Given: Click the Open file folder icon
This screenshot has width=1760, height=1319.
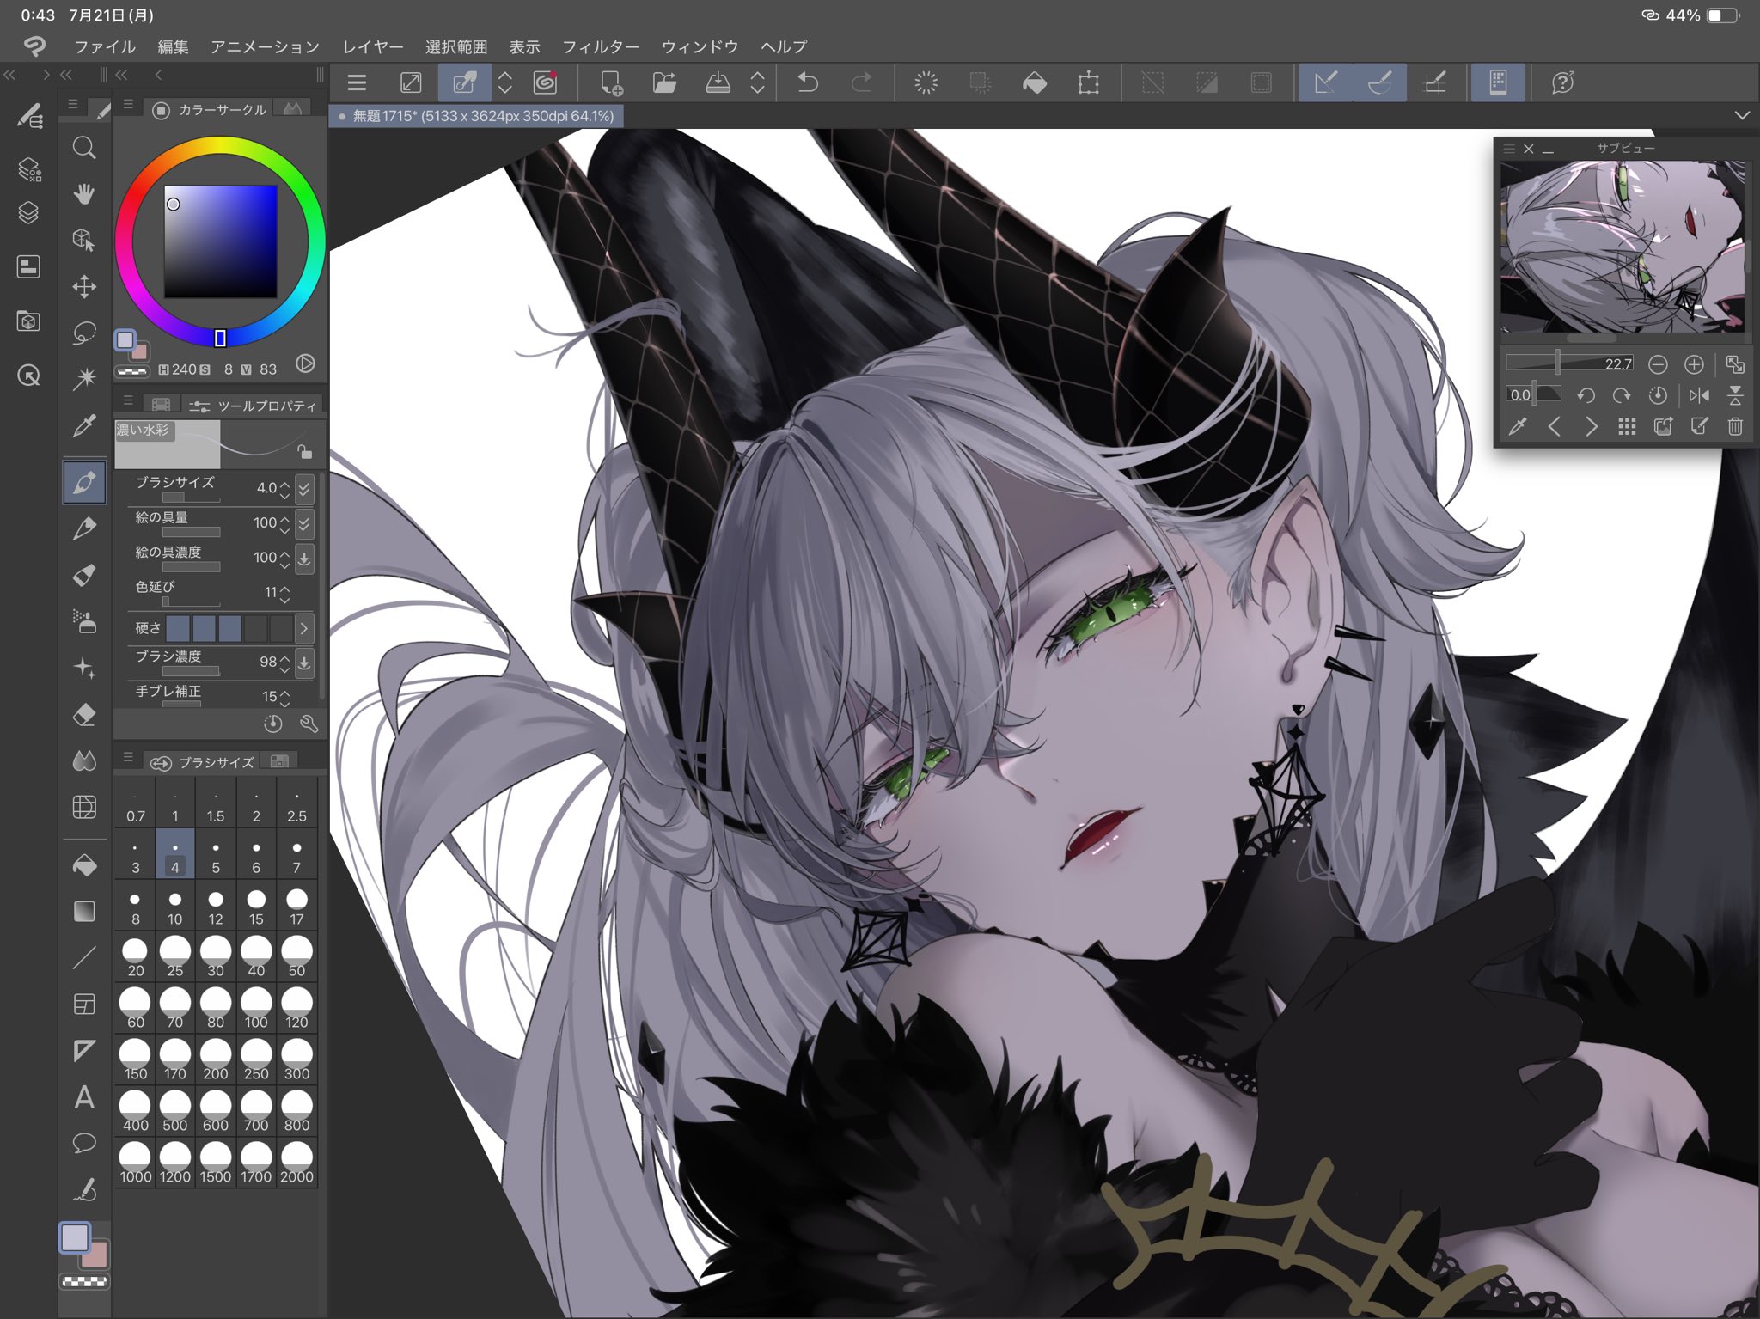Looking at the screenshot, I should (x=664, y=82).
